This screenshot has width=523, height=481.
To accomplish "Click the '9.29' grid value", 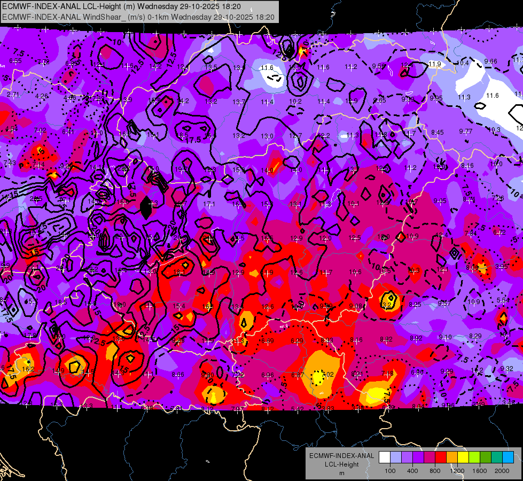I will 447,371.
